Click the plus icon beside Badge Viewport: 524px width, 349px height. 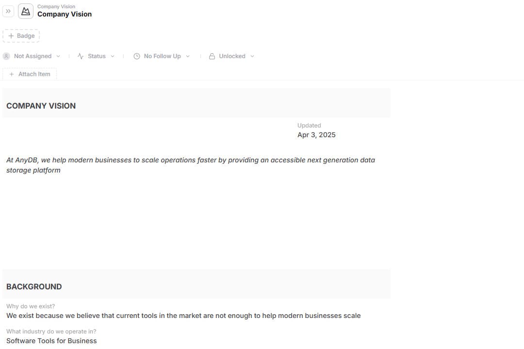(x=11, y=36)
